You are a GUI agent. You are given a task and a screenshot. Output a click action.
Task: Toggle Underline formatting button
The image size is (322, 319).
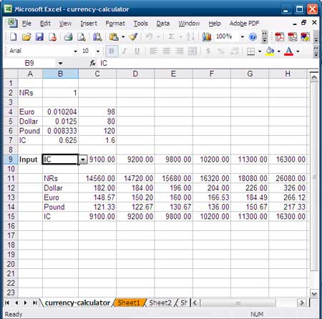[137, 51]
